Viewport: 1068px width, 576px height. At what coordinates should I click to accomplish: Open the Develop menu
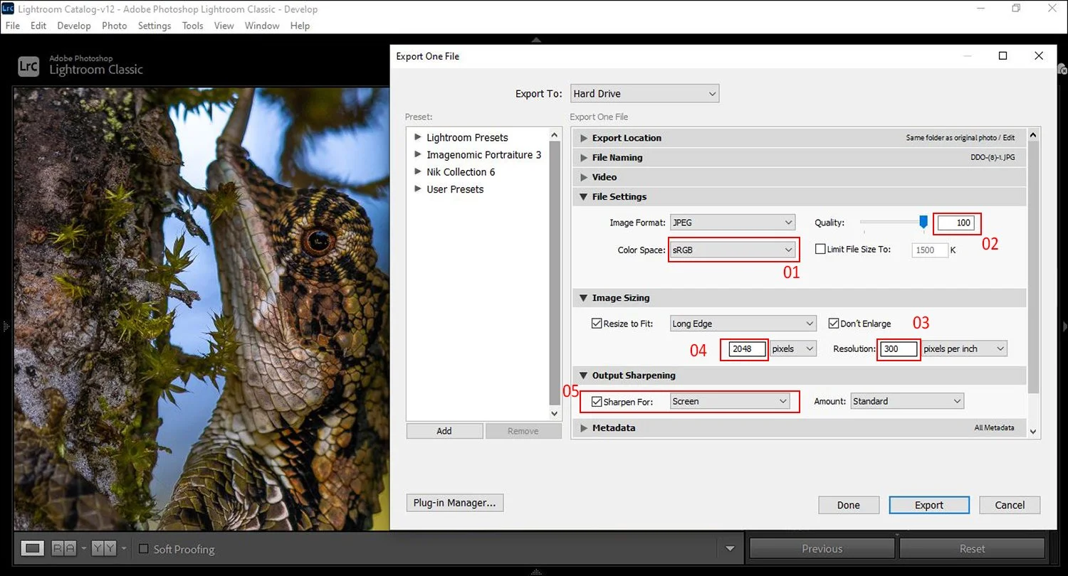click(73, 26)
